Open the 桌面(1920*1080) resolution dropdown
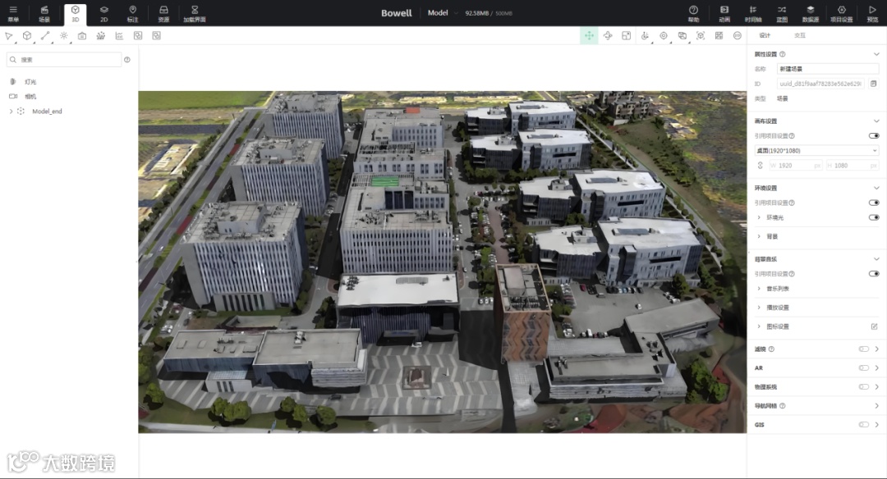Screen dimensions: 887x479 817,150
